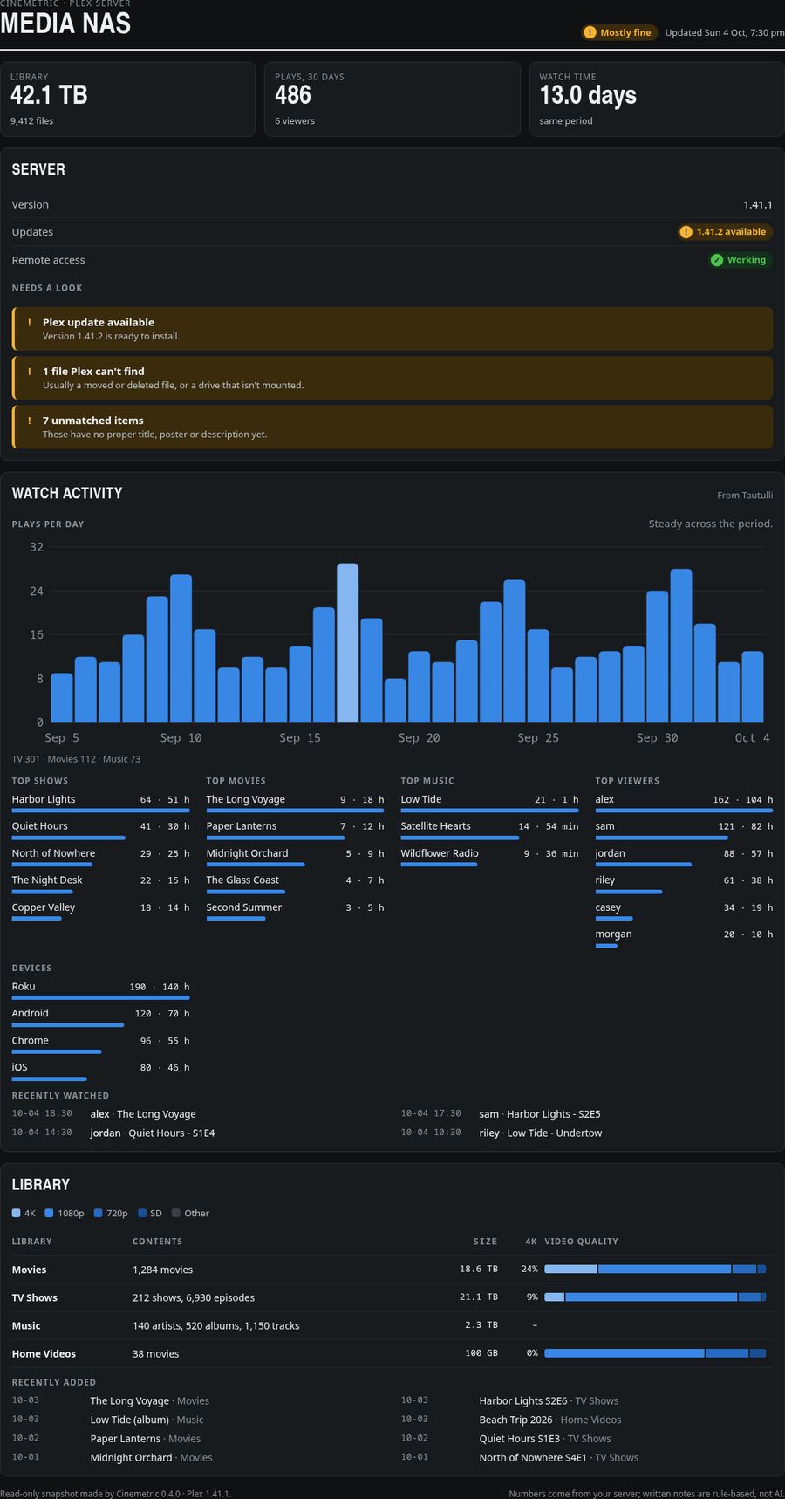Select Second Summer in Top Movies

[244, 907]
